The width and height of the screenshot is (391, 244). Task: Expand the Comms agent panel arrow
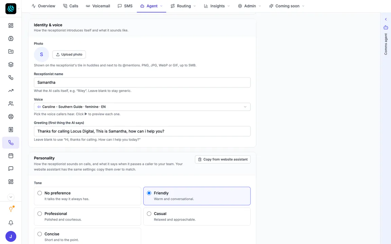pyautogui.click(x=386, y=19)
